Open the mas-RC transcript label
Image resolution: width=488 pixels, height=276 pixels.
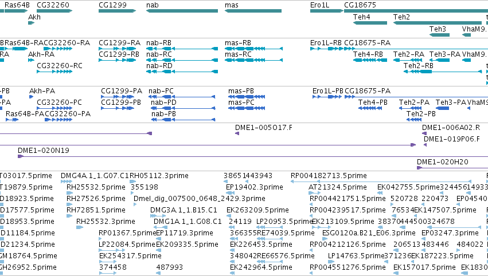point(238,54)
